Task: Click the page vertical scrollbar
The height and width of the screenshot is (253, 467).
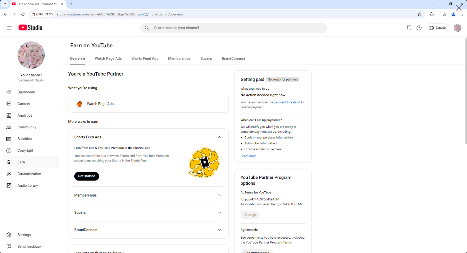Action: [x=465, y=90]
